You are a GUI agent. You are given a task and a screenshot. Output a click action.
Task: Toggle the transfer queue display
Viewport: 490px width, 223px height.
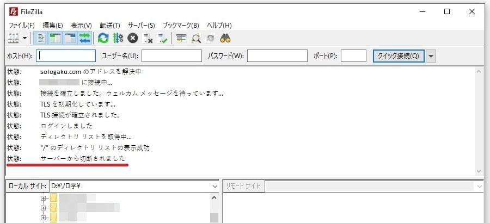[x=84, y=38]
